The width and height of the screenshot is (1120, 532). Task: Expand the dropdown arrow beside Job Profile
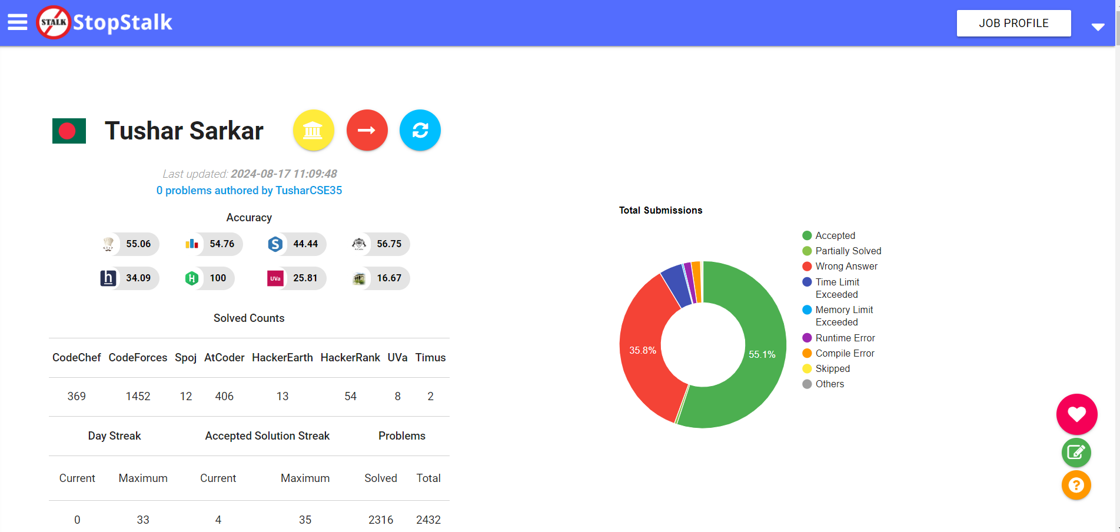click(1098, 26)
